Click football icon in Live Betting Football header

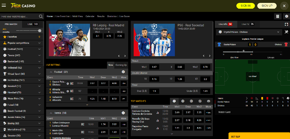(123, 72)
